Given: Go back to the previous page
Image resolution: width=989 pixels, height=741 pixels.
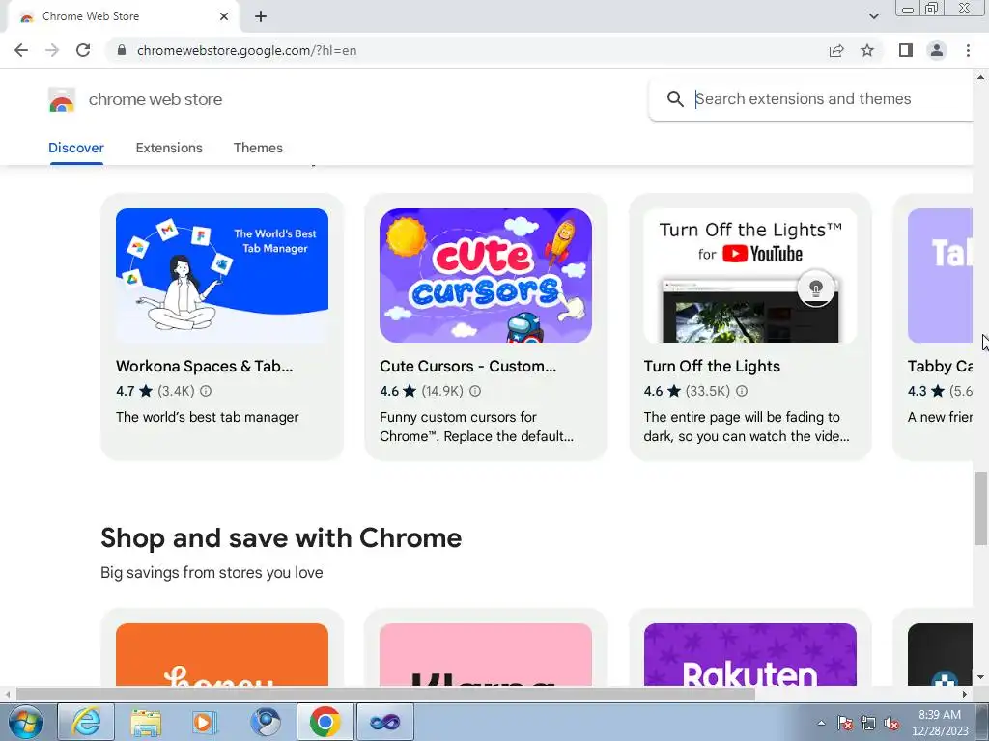Looking at the screenshot, I should tap(21, 50).
